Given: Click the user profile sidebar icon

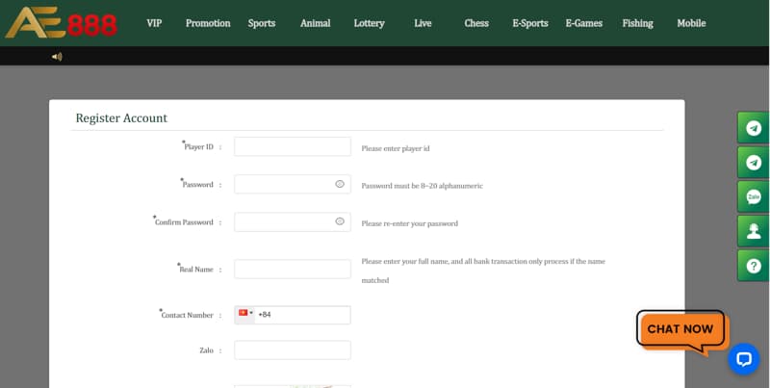Looking at the screenshot, I should point(753,230).
